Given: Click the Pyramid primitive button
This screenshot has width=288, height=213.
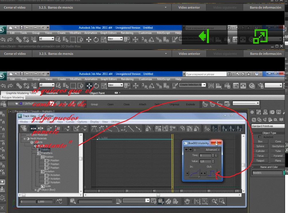Looking at the screenshot, I should (277, 156).
